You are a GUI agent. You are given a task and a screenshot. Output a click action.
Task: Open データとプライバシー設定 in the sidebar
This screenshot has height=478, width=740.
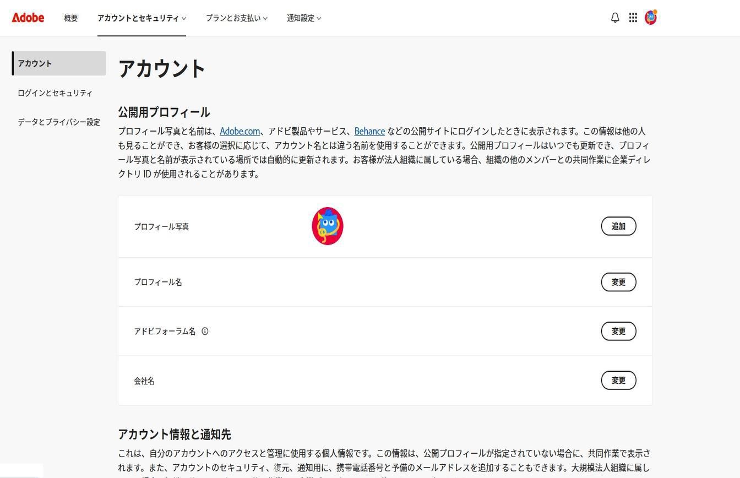coord(58,122)
